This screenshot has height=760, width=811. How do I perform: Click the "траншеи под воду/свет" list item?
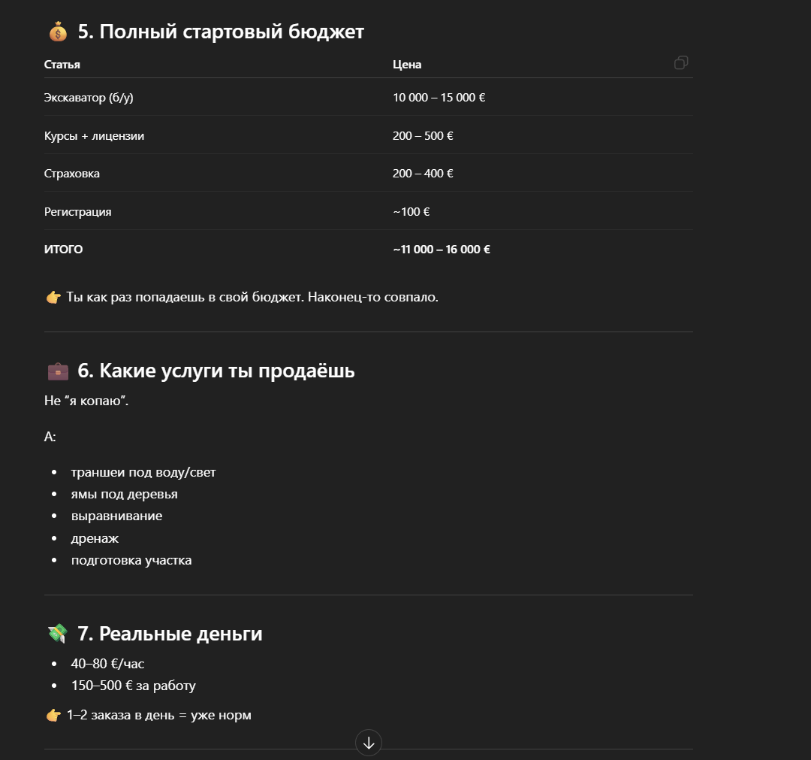coord(143,472)
